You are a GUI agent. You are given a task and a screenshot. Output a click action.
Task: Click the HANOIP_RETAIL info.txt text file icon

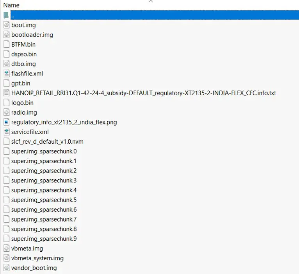pos(7,93)
